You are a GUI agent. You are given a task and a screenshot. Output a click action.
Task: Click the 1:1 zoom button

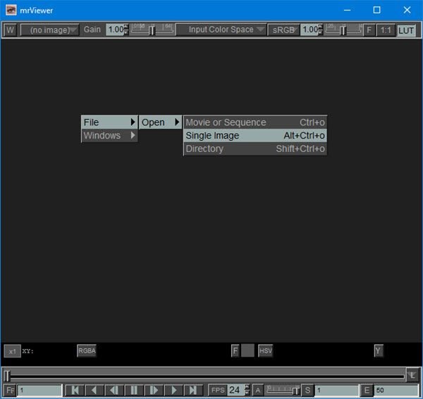[x=386, y=30]
